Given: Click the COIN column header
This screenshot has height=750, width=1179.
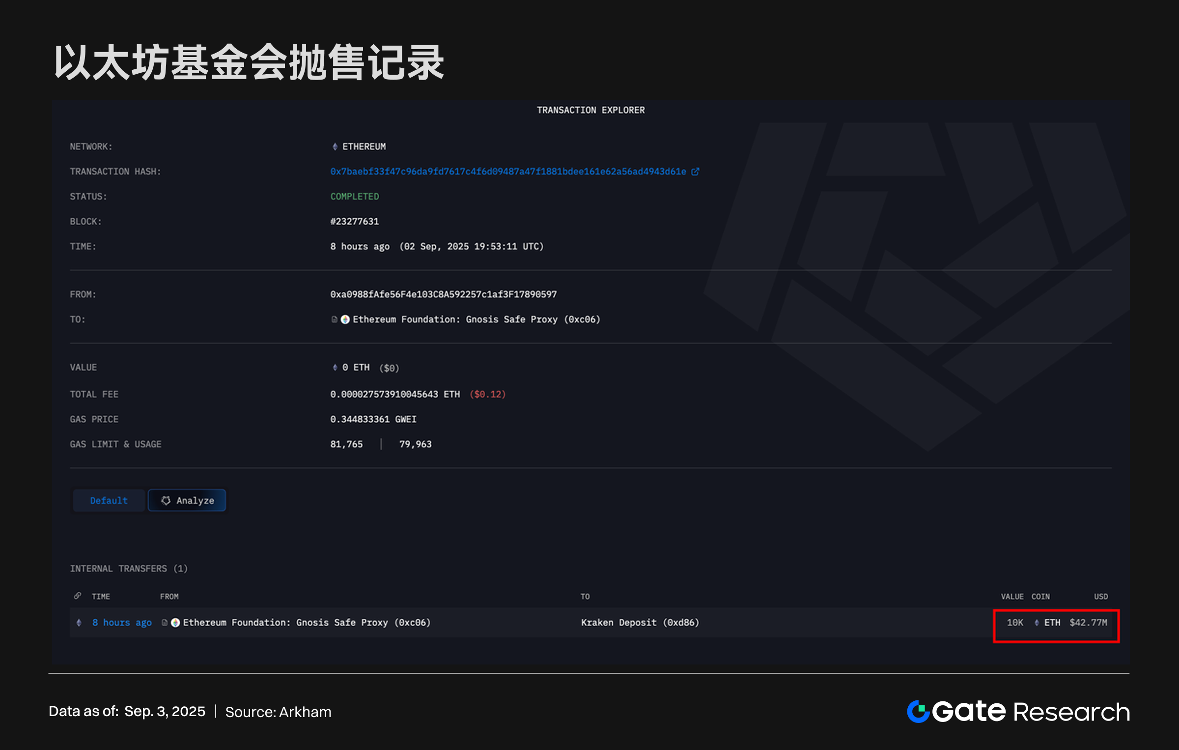Looking at the screenshot, I should [x=1040, y=596].
